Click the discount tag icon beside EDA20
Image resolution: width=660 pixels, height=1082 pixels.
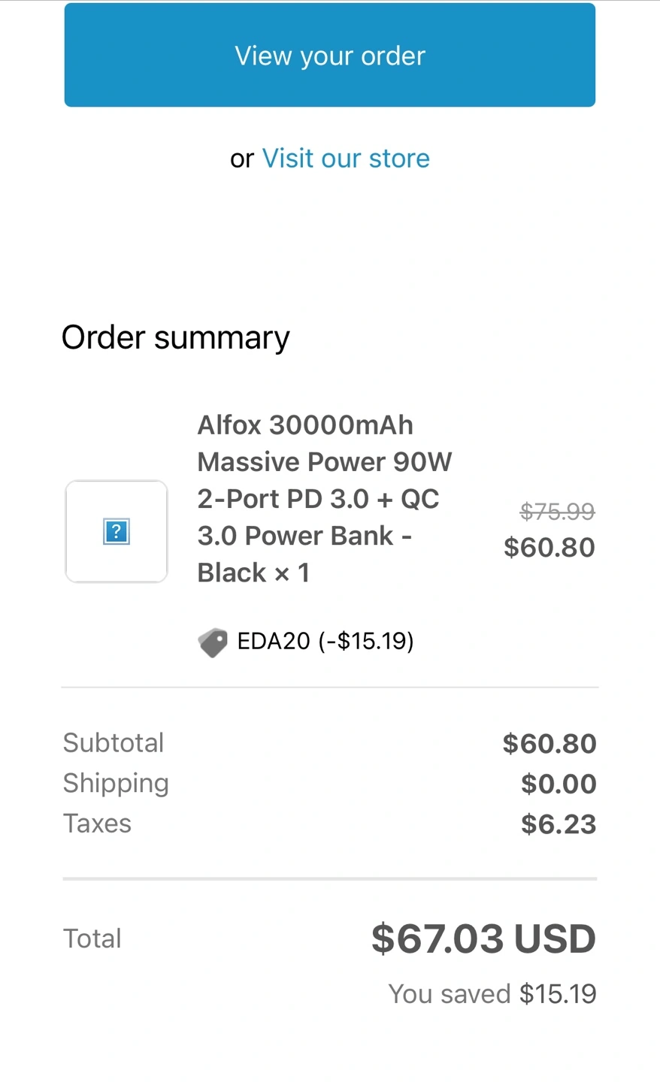click(213, 642)
